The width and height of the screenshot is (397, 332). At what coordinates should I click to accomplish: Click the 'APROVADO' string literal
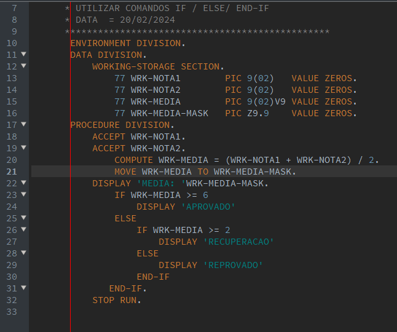click(208, 207)
